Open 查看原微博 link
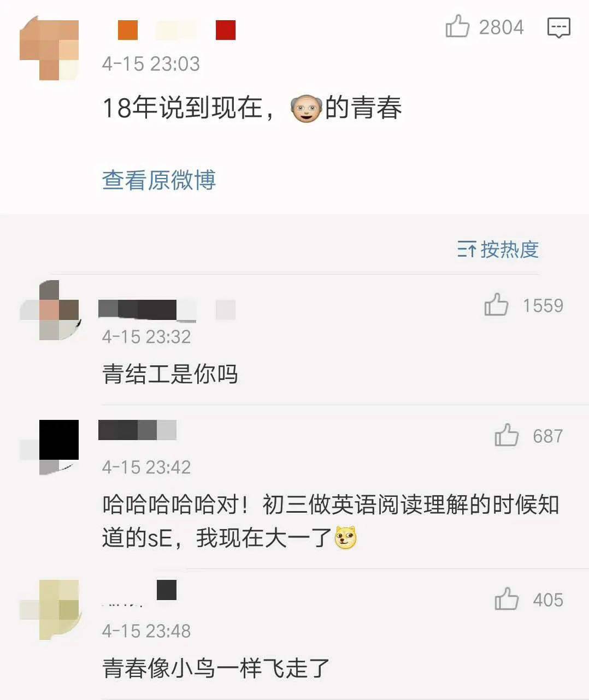Viewport: 589px width, 700px height. click(159, 180)
